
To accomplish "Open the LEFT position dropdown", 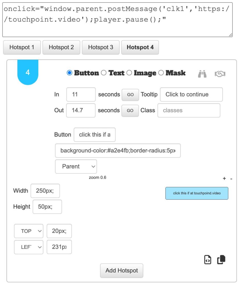I will [29, 247].
